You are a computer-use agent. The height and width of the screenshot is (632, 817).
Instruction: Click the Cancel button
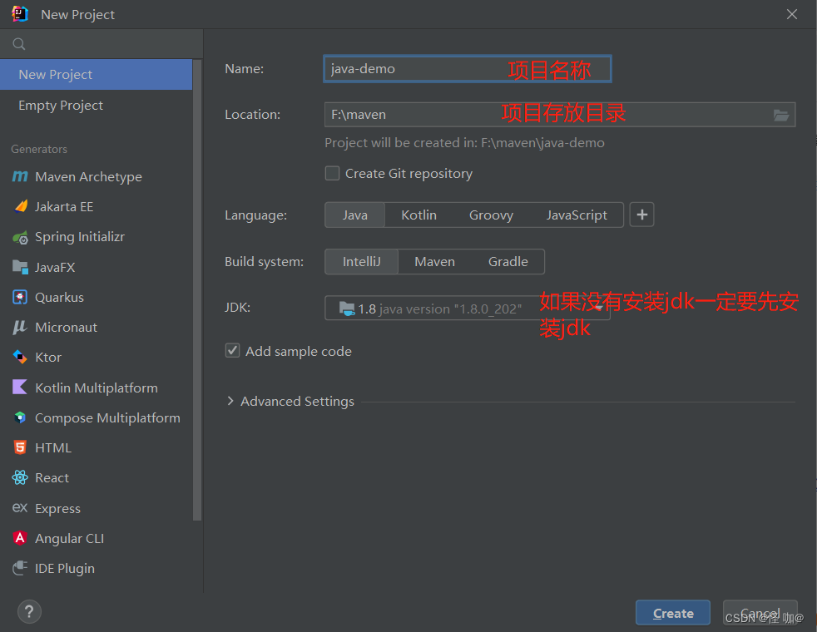tap(760, 613)
